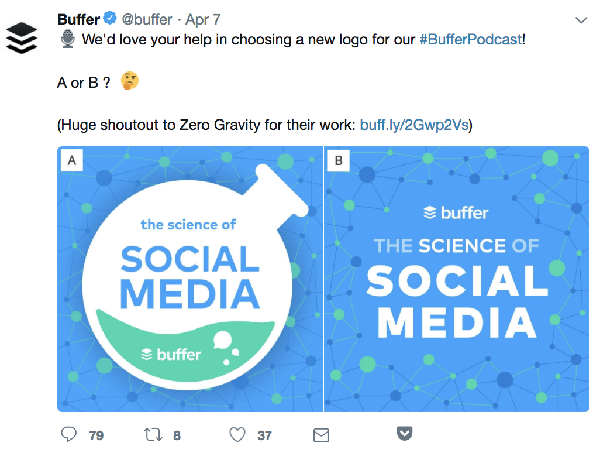Click the thinking face emoji
Viewport: 593px width, 453px height.
tap(130, 81)
